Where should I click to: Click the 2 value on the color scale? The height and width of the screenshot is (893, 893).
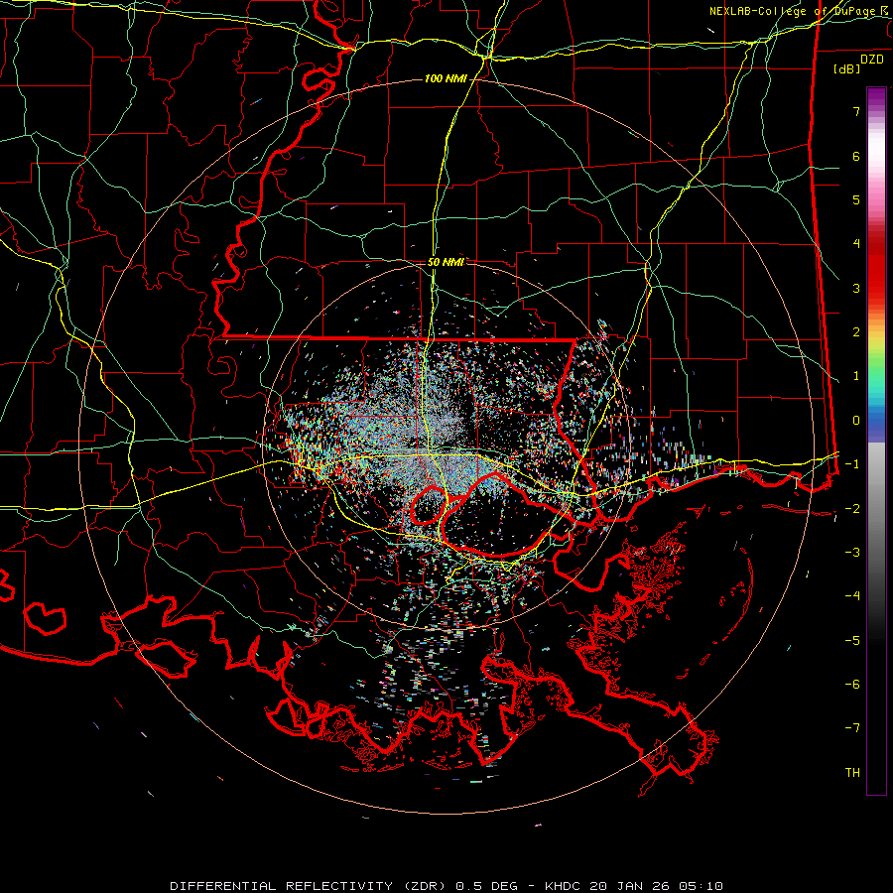(856, 332)
